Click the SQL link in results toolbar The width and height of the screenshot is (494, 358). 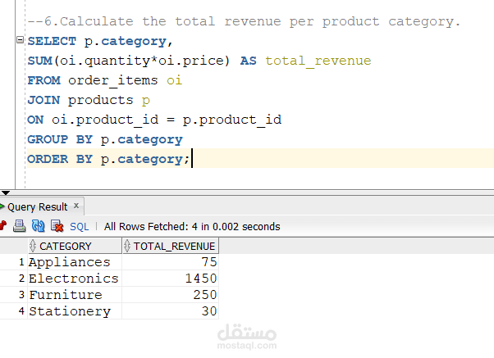coord(79,227)
